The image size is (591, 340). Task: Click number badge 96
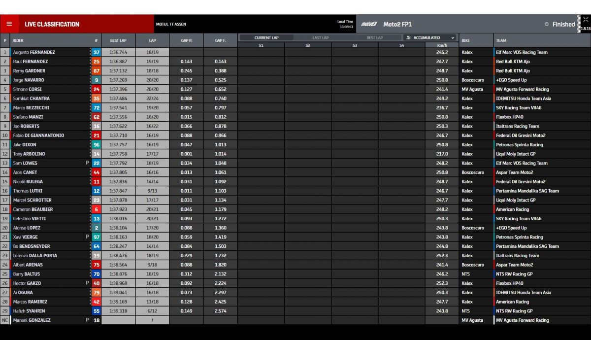(x=97, y=145)
